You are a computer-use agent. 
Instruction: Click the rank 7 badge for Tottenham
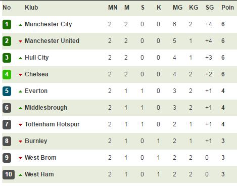click(x=7, y=124)
